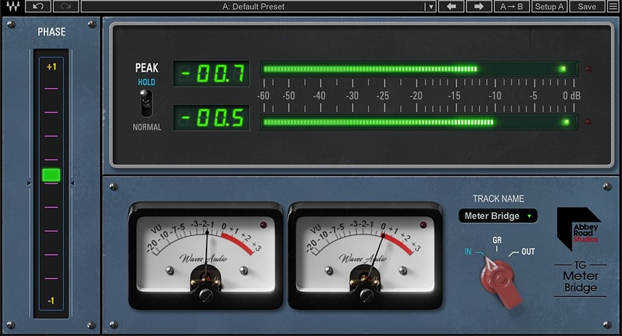622x336 pixels.
Task: Open the preset list dropdown arrow
Action: pyautogui.click(x=431, y=7)
